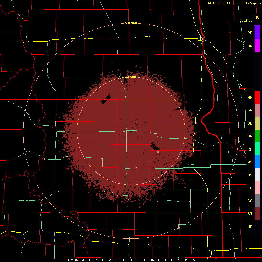Click the black rectangular gap northwest of radar
This screenshot has height=262, width=262.
[106, 100]
